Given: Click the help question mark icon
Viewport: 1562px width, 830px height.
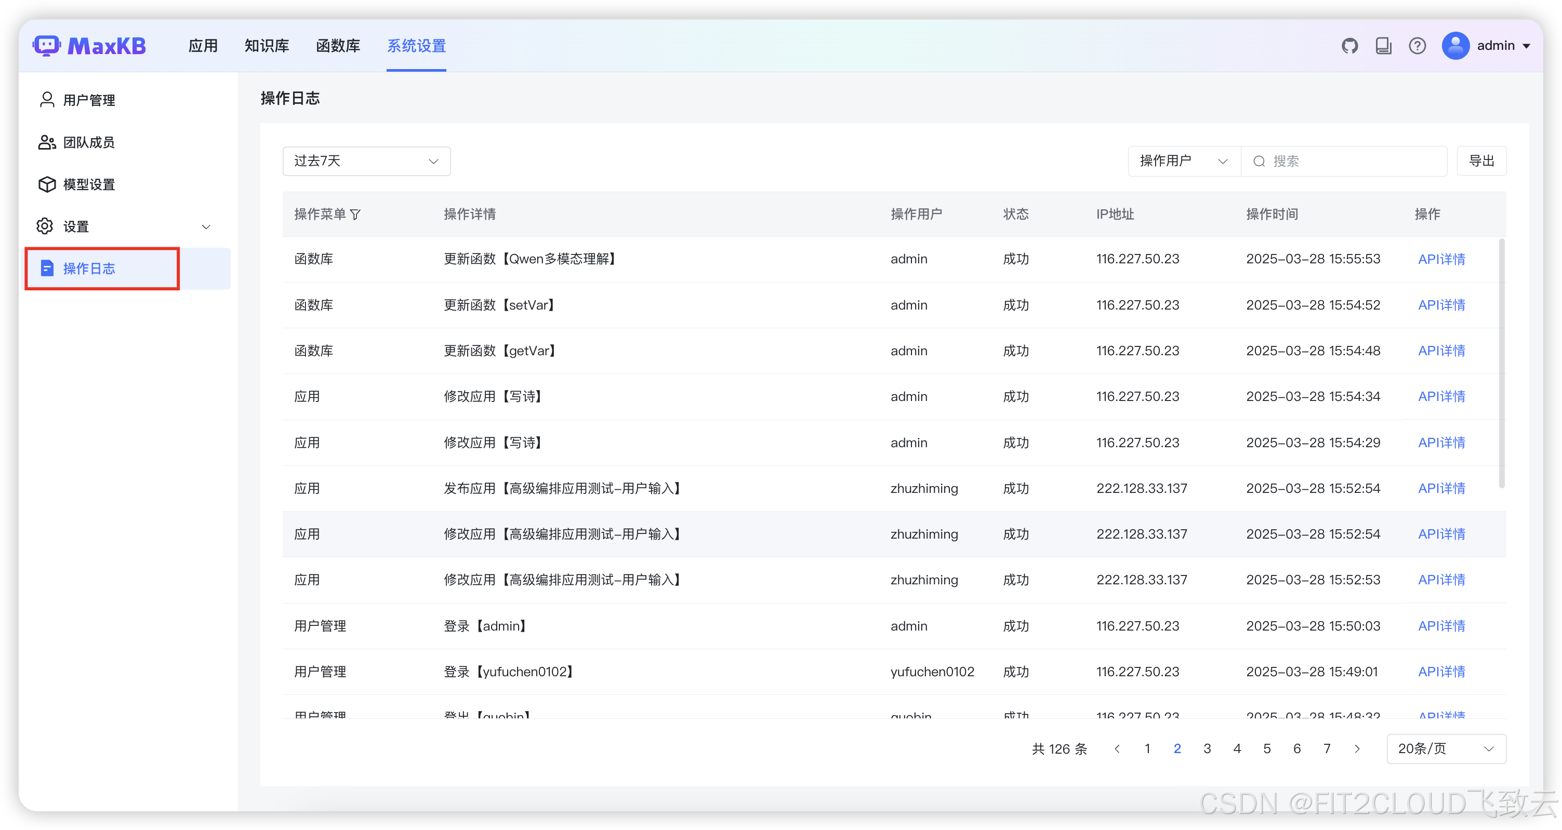Looking at the screenshot, I should tap(1417, 46).
